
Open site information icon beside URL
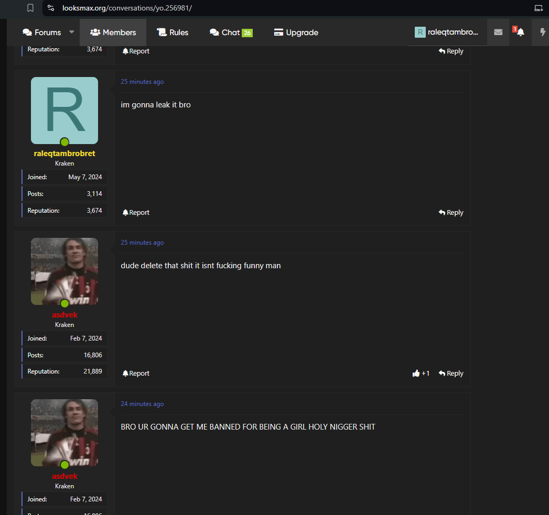click(51, 8)
